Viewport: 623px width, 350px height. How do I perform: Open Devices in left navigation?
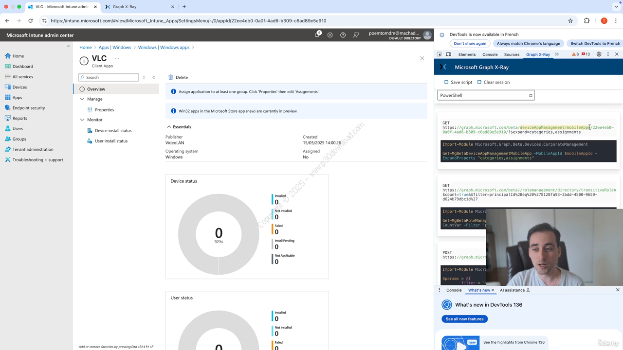coord(19,87)
